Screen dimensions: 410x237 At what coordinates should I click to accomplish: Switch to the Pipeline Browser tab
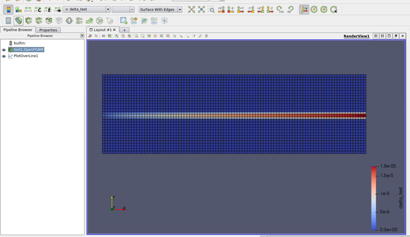coord(18,30)
